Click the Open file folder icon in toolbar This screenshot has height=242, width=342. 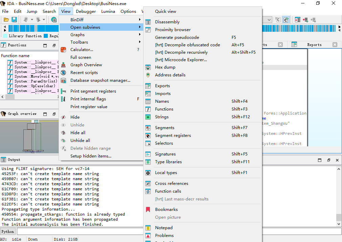click(6, 20)
